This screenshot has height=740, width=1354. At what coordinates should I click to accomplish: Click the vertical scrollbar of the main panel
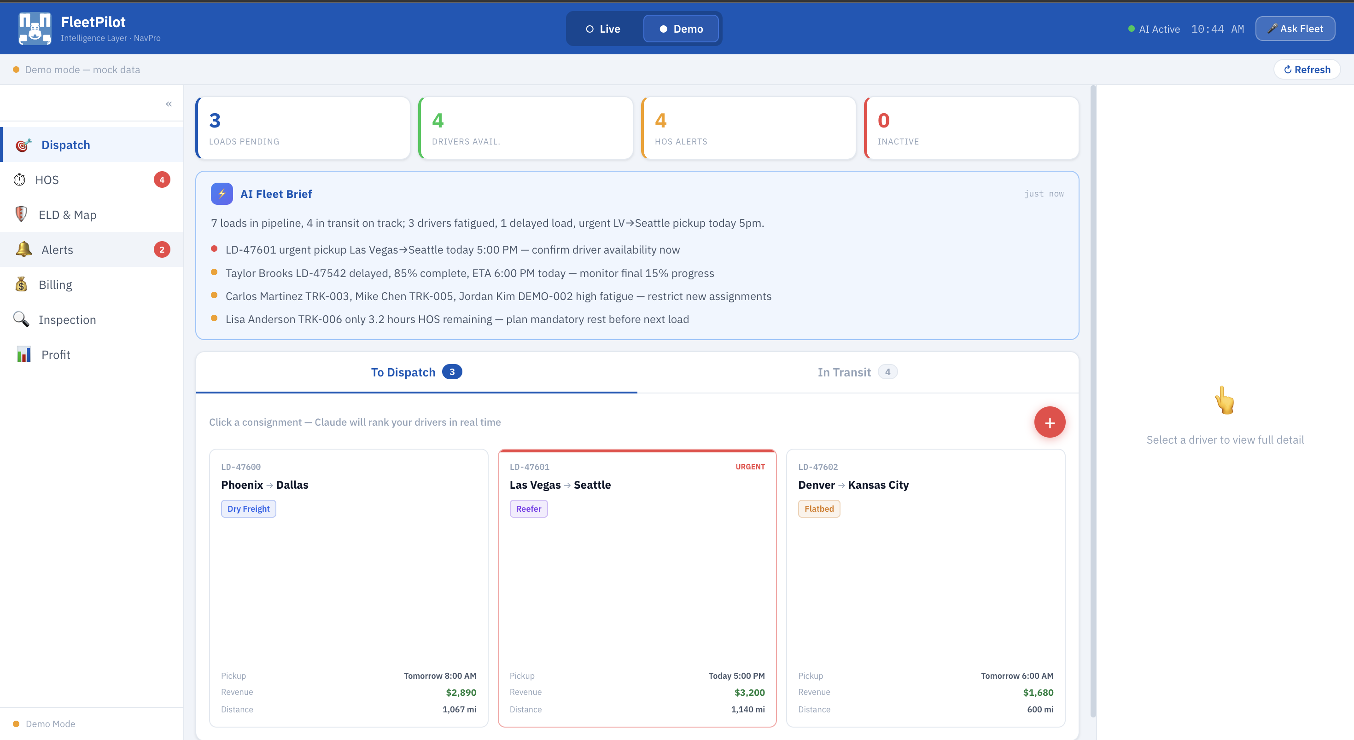[1093, 399]
